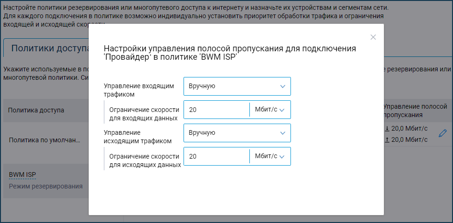Select the 'BWM ISP' policy link
The image size is (453, 223).
tap(22, 174)
